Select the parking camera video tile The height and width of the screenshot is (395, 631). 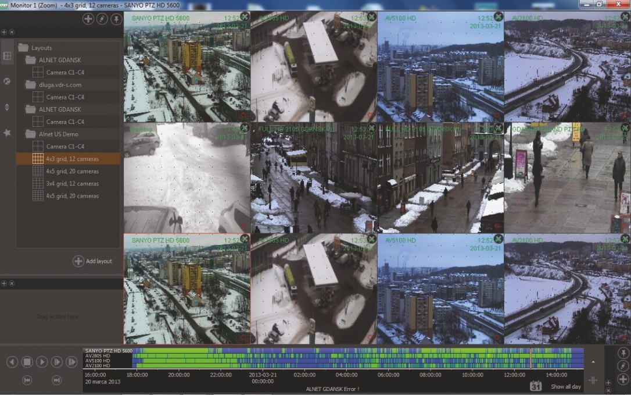pos(187,177)
